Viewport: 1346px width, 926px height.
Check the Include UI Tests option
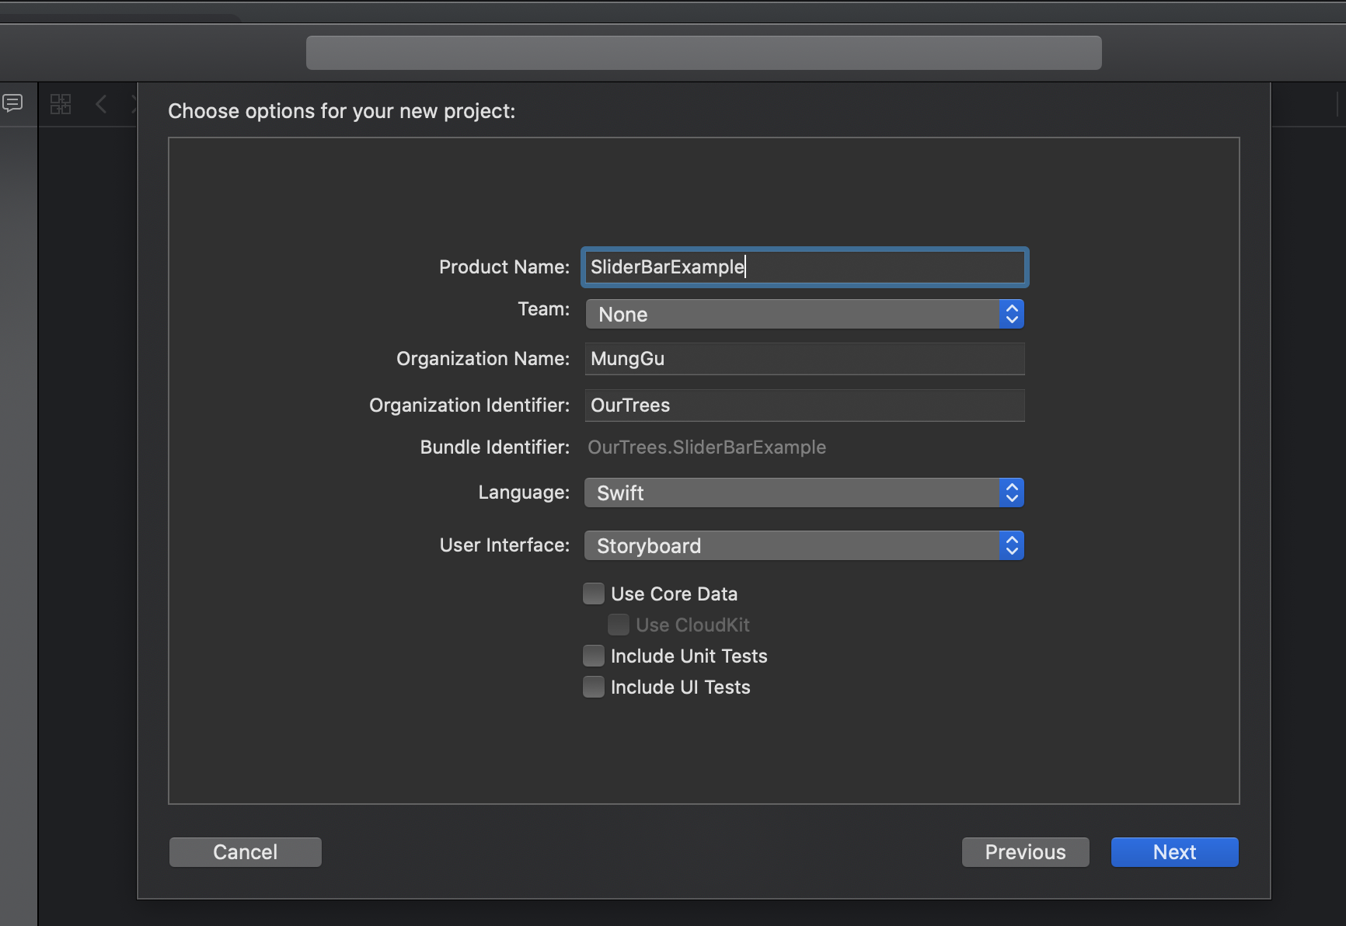click(594, 687)
